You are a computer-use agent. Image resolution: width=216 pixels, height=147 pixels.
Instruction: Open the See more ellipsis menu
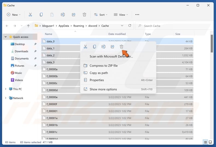tap(137, 14)
